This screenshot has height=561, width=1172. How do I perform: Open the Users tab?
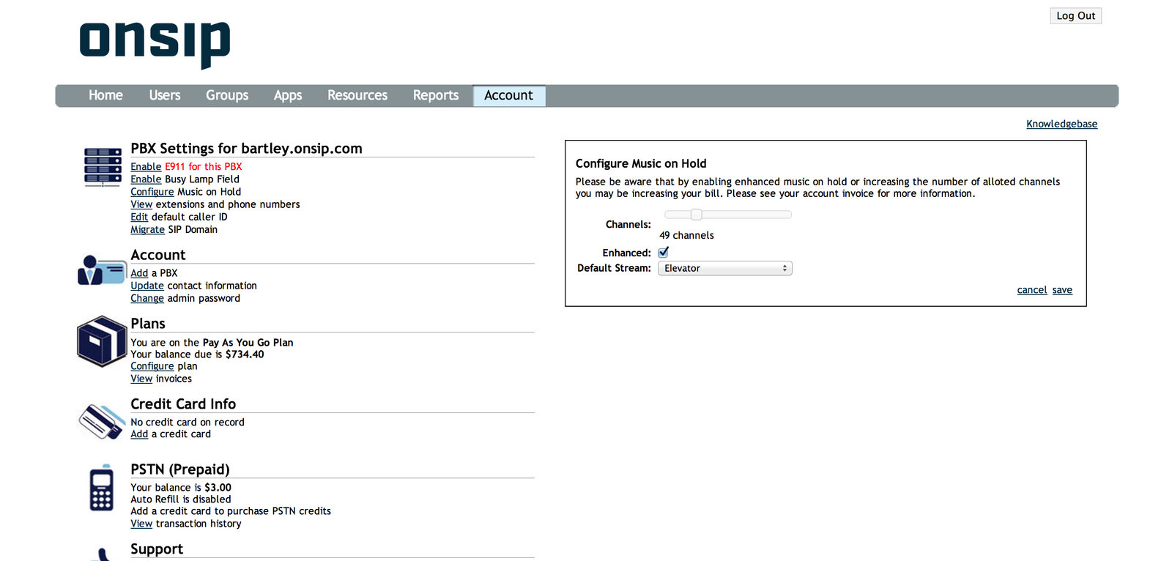click(x=165, y=96)
